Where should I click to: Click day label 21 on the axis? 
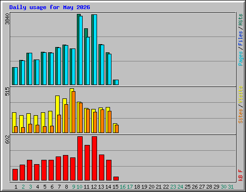point(159,187)
